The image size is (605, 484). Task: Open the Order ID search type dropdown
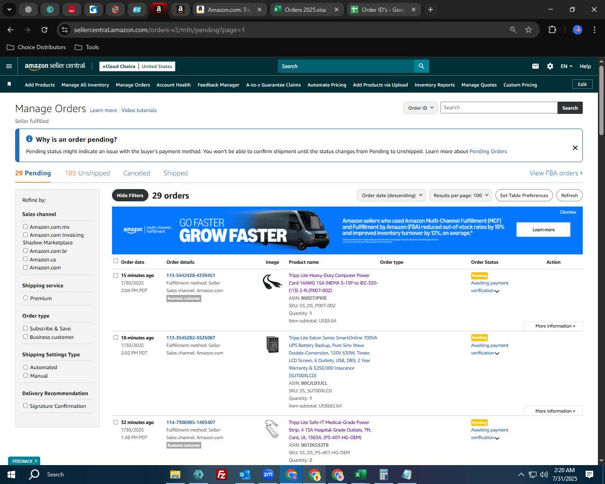(x=420, y=108)
